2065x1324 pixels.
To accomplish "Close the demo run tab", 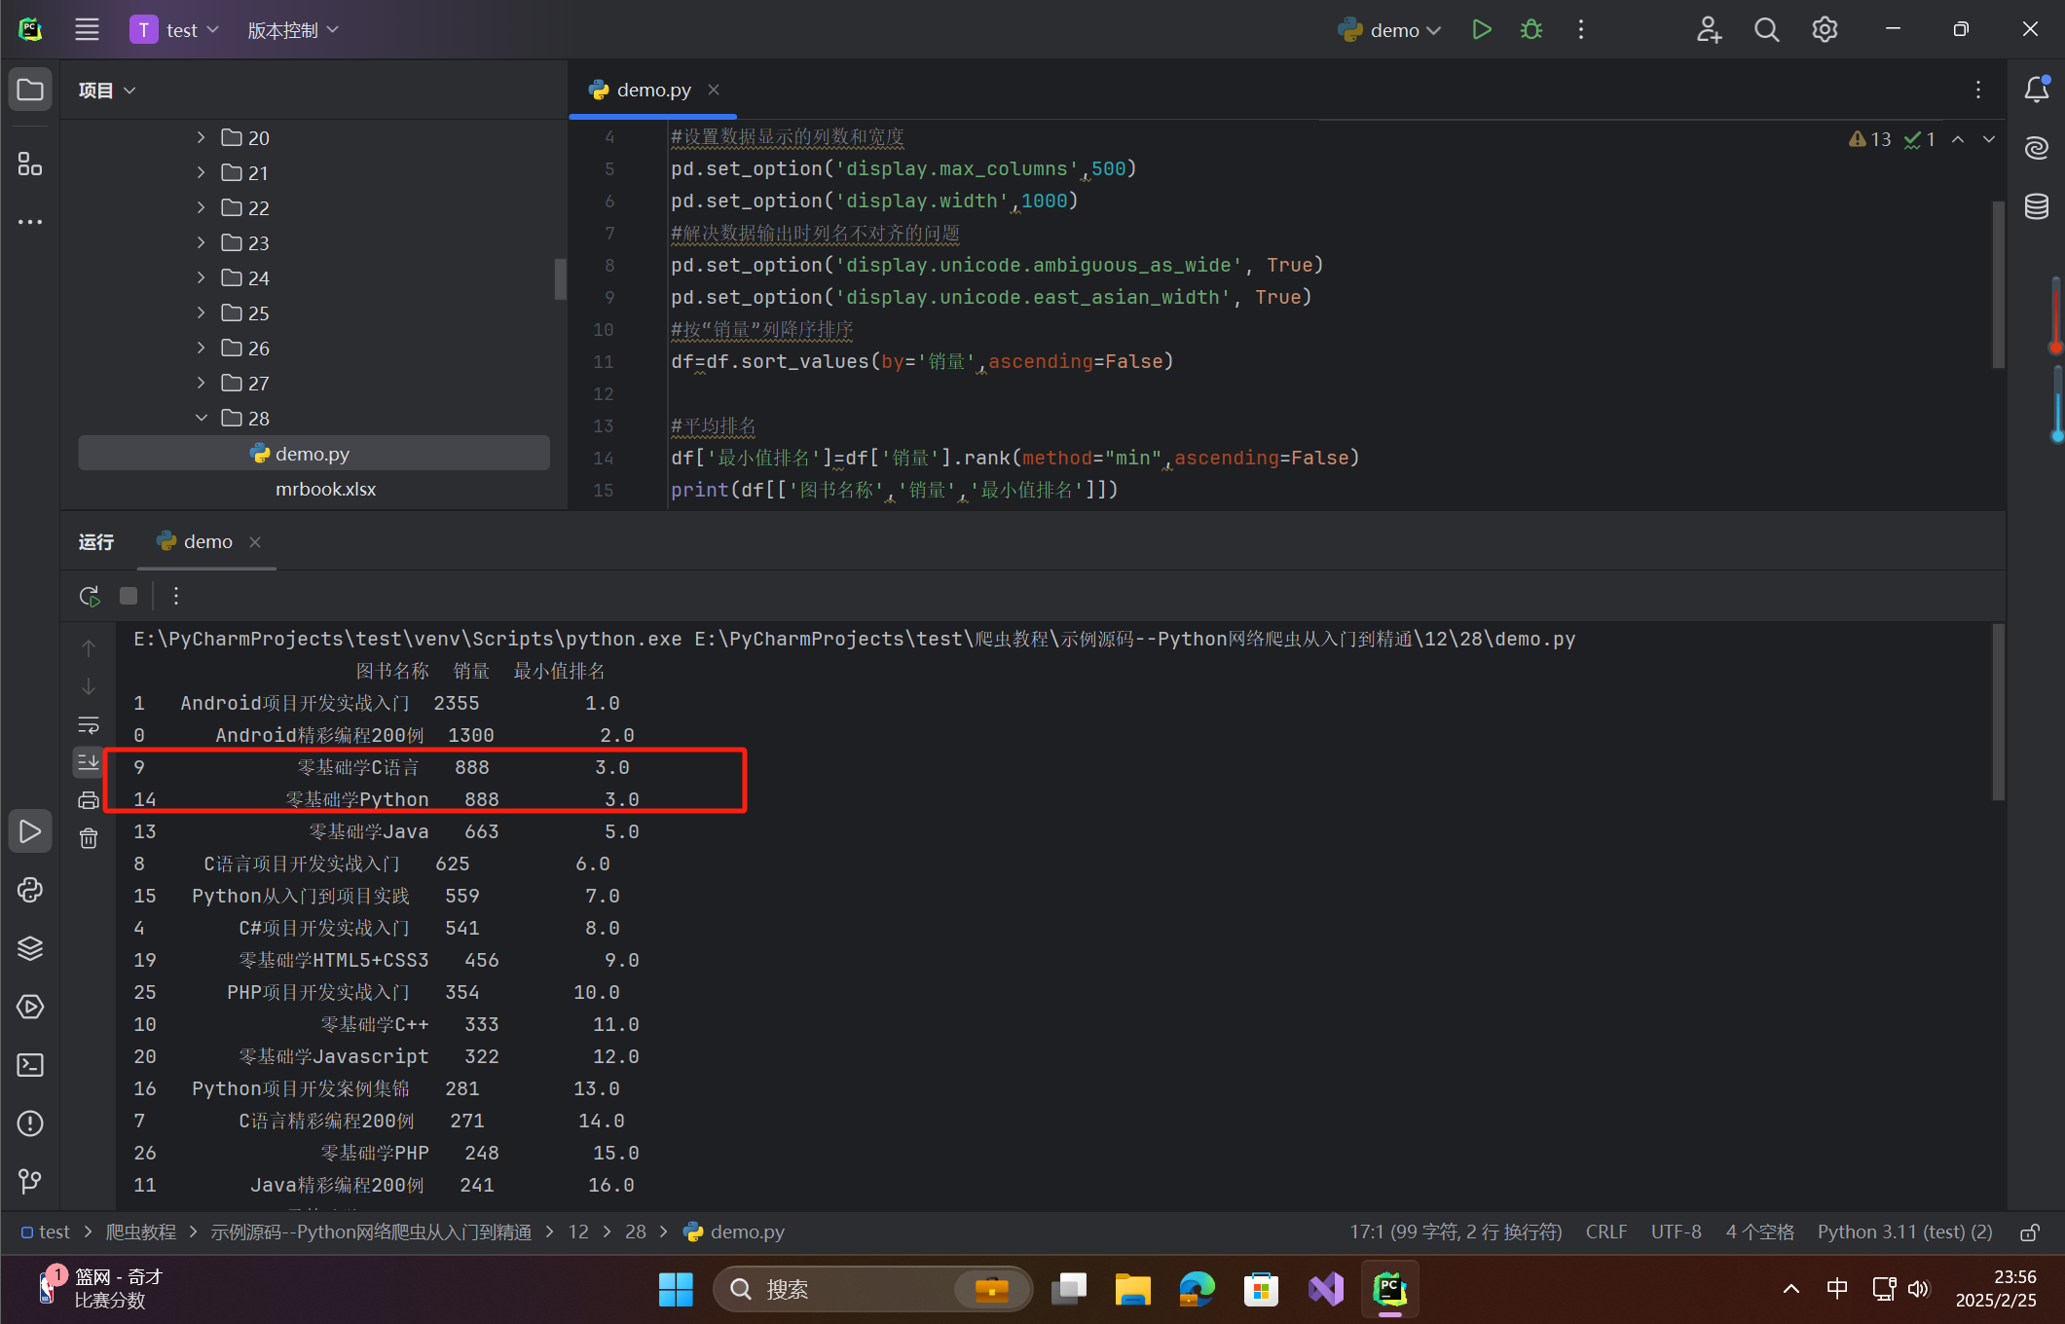I will (255, 542).
